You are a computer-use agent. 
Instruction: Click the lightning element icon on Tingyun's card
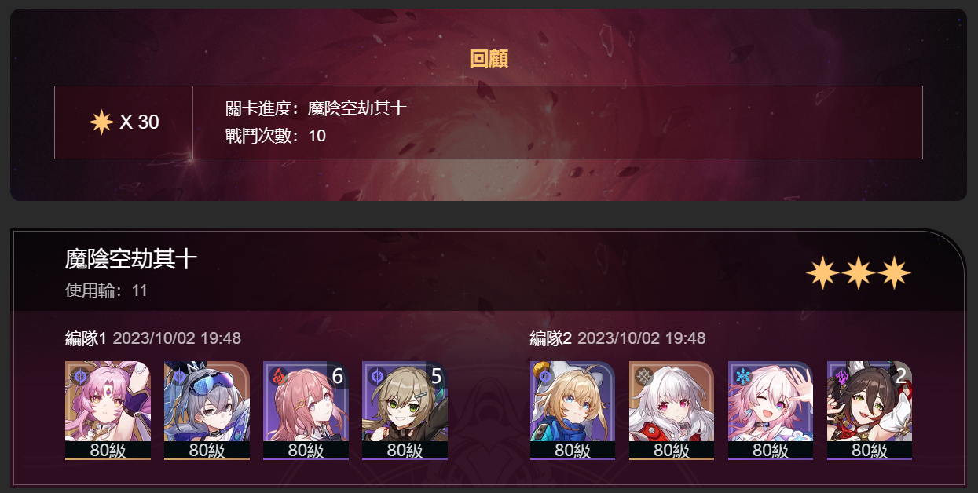point(842,377)
